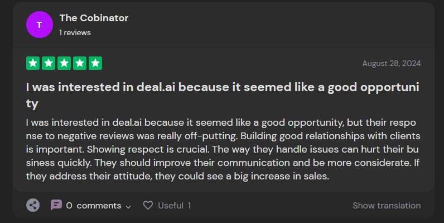Click the purple comment bubble icon
The width and height of the screenshot is (444, 223).
pyautogui.click(x=56, y=205)
